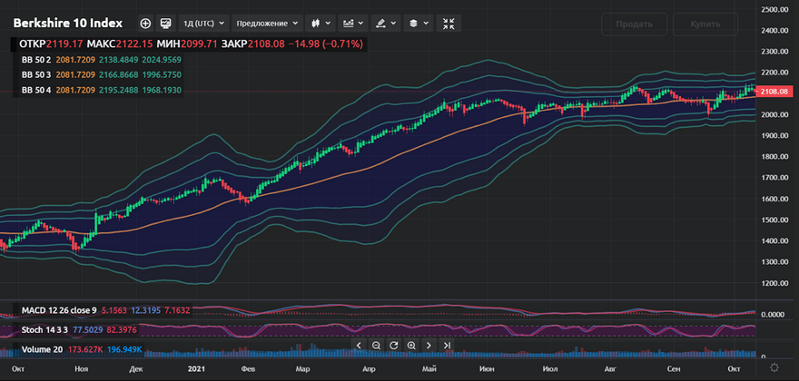The image size is (799, 381).
Task: Click the chart layout monitor icon
Action: click(x=165, y=23)
